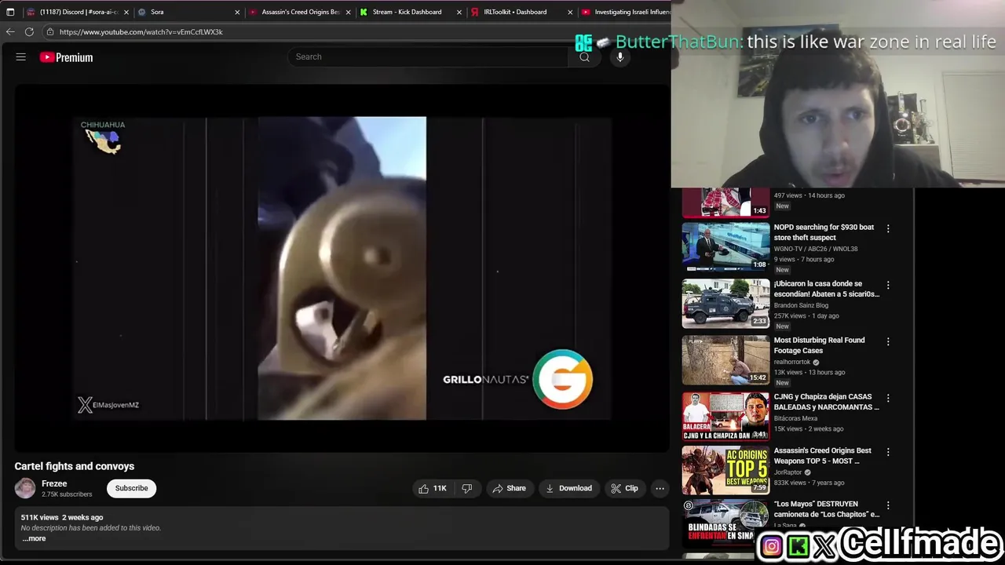Go back with the browser back arrow
The image size is (1005, 565).
click(10, 32)
